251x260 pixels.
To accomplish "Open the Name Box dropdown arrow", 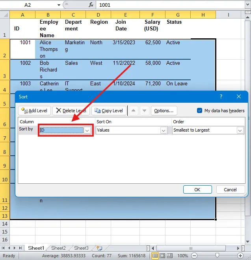I will pos(59,5).
